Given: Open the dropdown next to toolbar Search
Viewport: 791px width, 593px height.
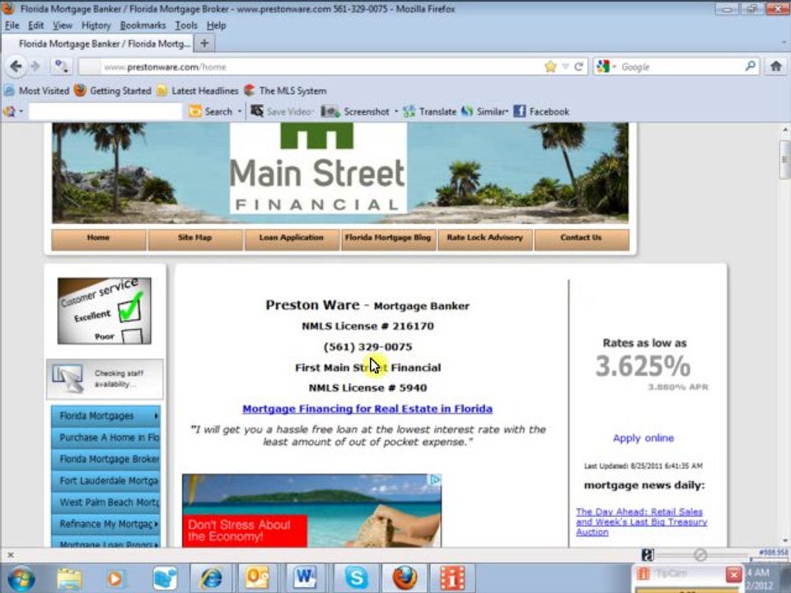Looking at the screenshot, I should [240, 111].
